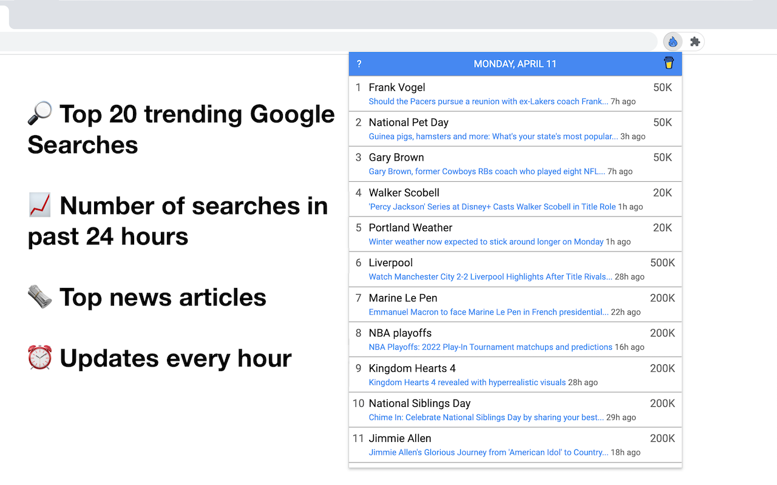777x485 pixels.
Task: Click the 200K count beside Kingdom Hearts 4
Action: tap(662, 369)
